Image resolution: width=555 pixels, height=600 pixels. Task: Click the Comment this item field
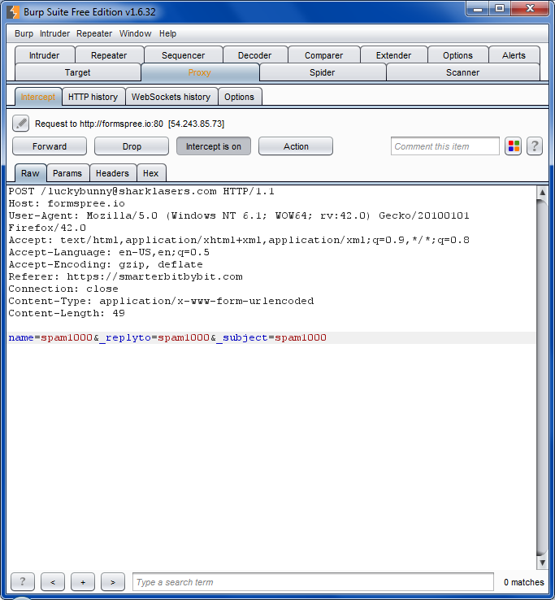444,146
